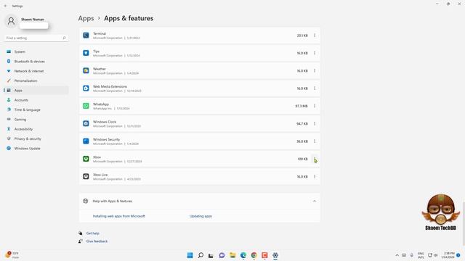The width and height of the screenshot is (465, 261).
Task: Open Task View on the taskbar
Action: 211,255
